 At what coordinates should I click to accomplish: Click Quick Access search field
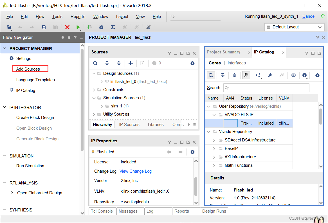196,16
